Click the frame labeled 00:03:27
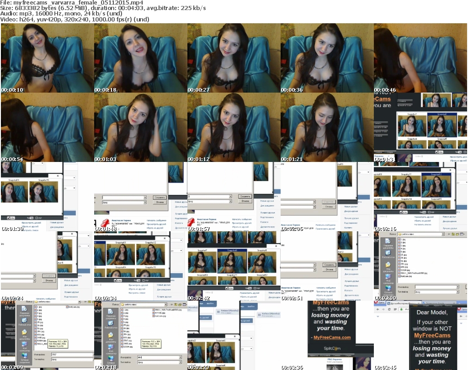The height and width of the screenshot is (370, 468). 234,335
